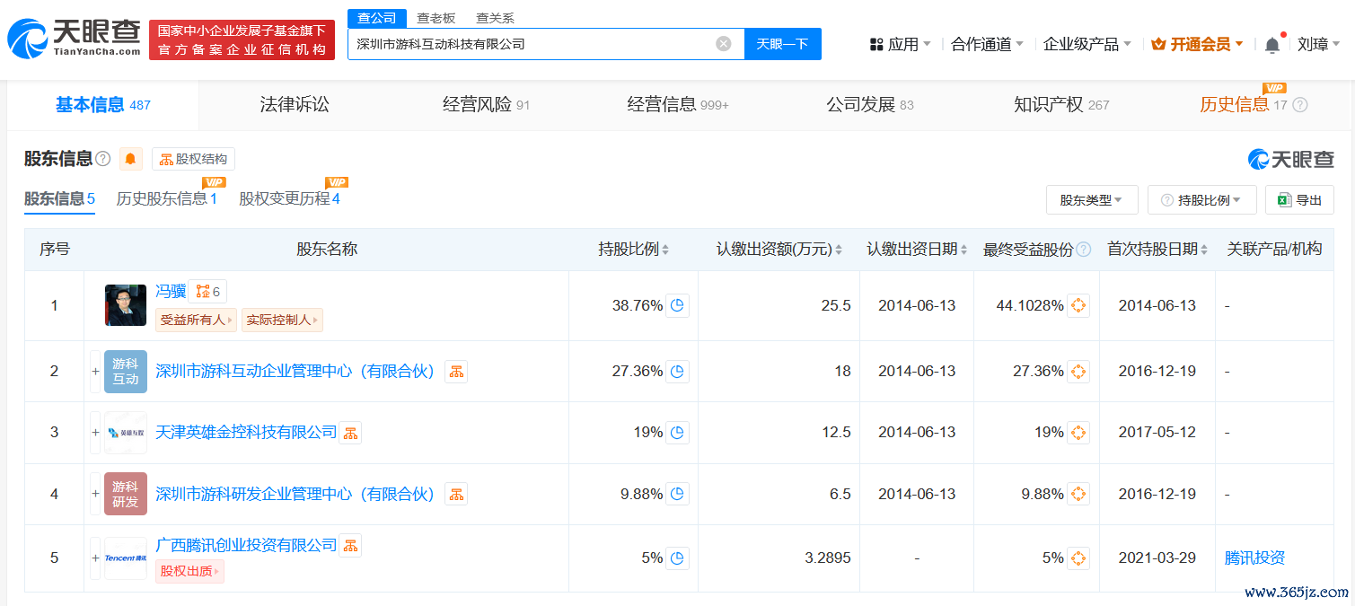Open equity structure icon beside 天津英雄金控科技有限公司
Viewport: 1355px width, 606px height.
pyautogui.click(x=350, y=433)
